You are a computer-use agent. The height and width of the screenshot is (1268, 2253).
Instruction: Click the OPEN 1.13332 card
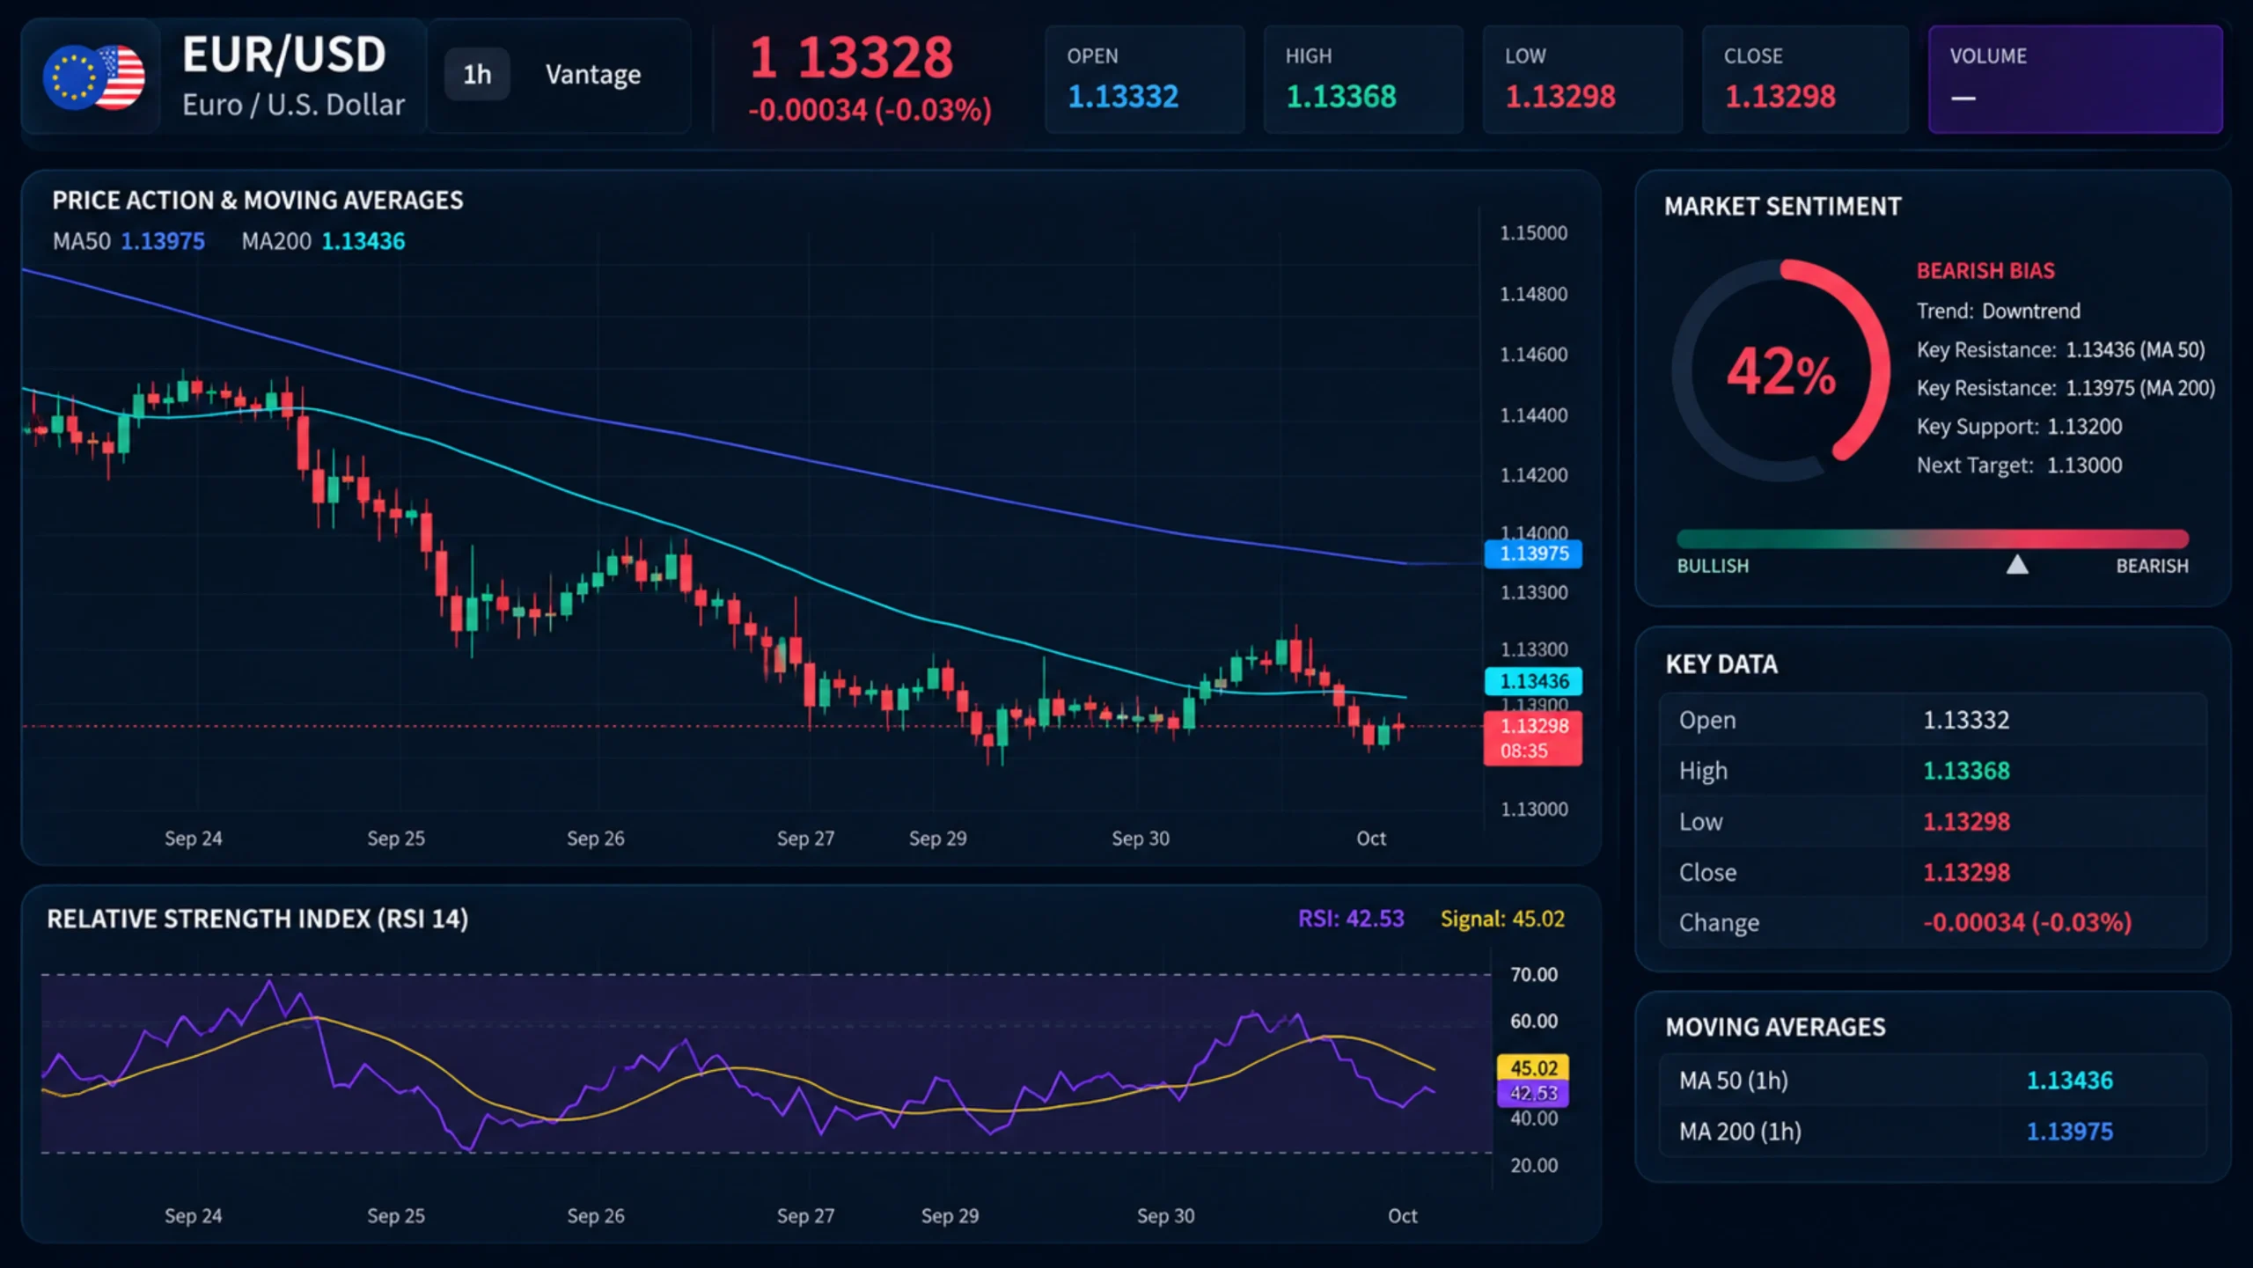tap(1144, 79)
